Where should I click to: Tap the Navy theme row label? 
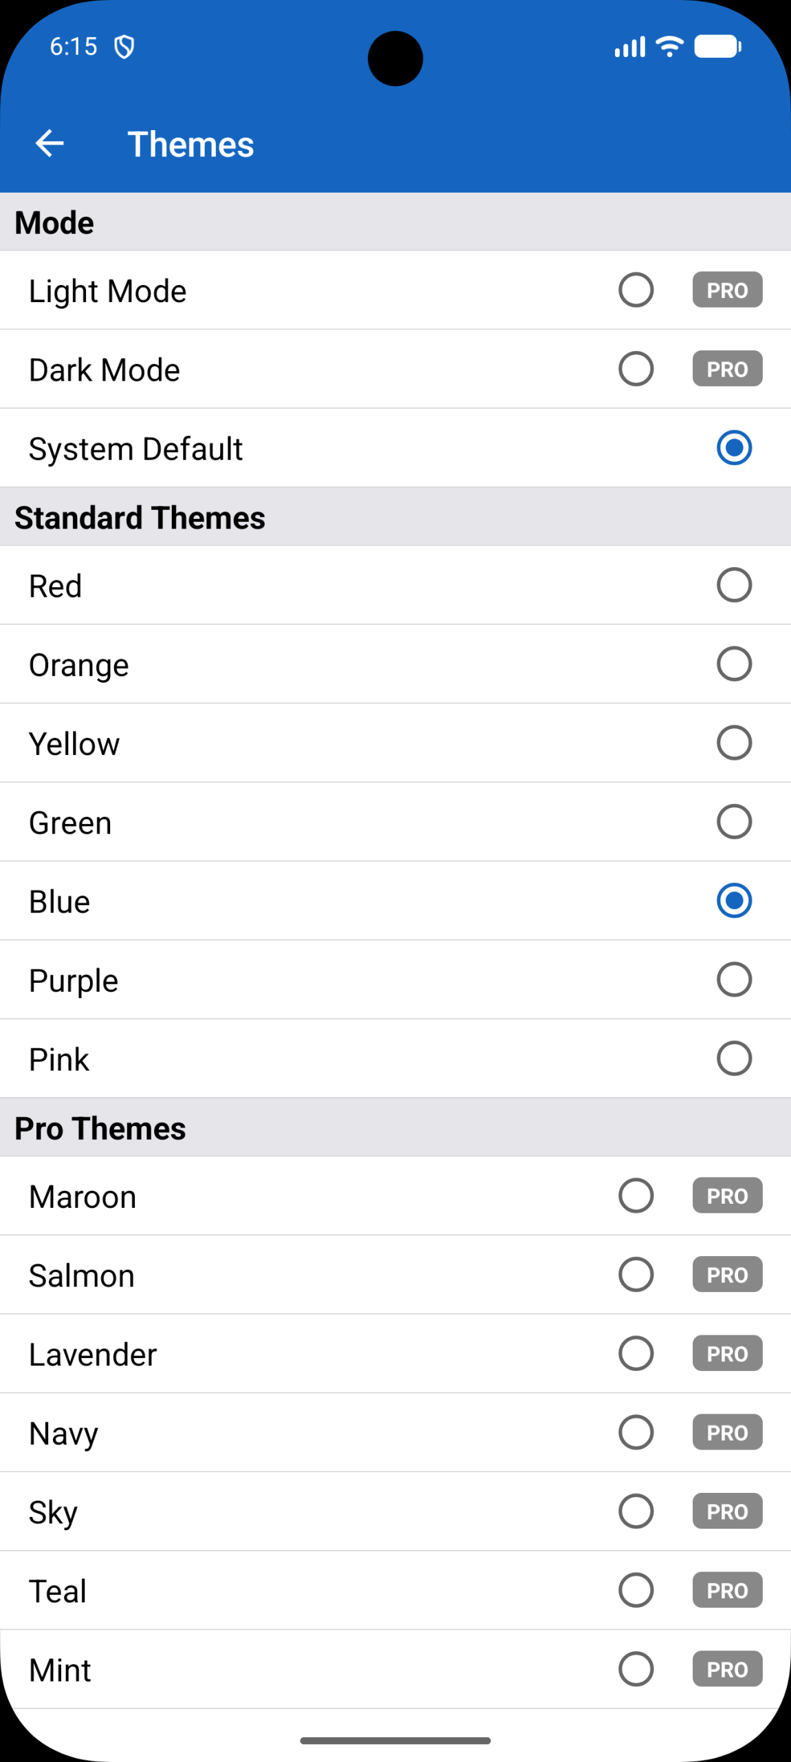click(x=63, y=1434)
